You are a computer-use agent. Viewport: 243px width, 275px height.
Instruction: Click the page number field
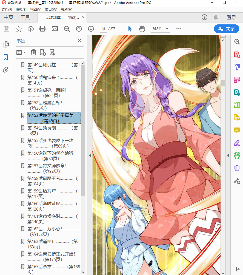[103, 29]
